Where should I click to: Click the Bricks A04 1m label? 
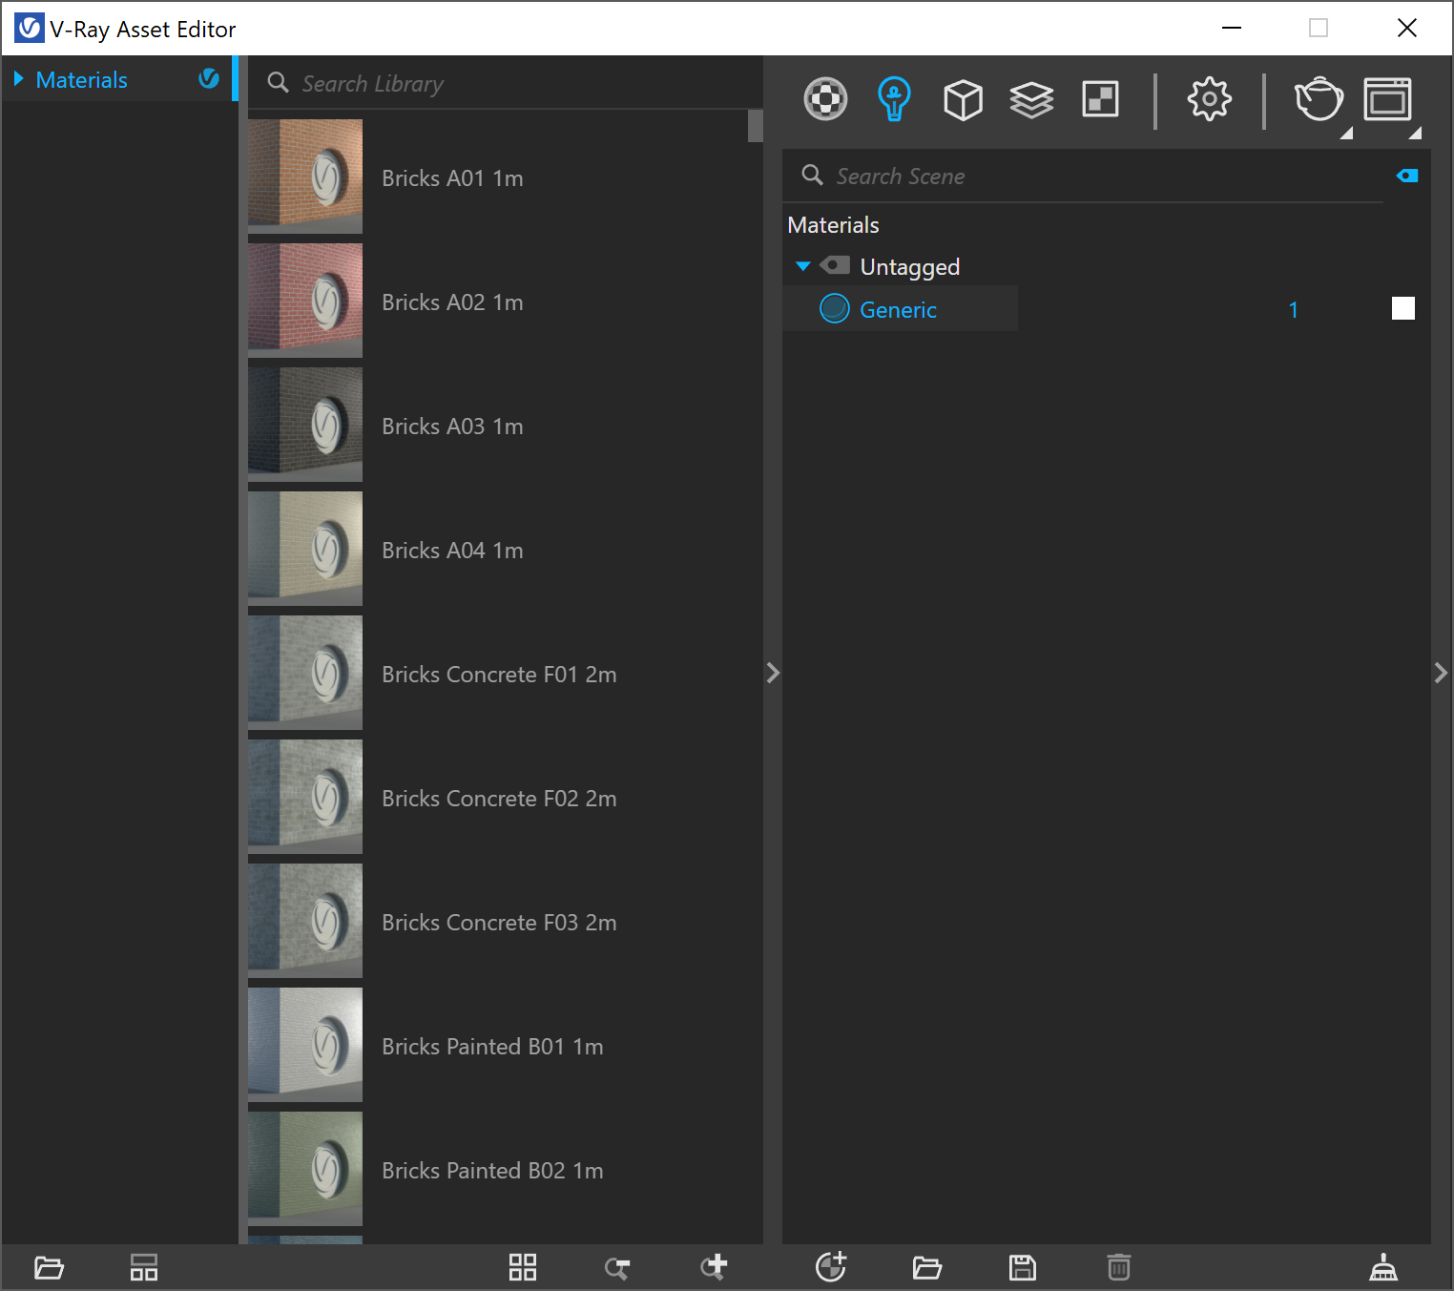point(452,551)
